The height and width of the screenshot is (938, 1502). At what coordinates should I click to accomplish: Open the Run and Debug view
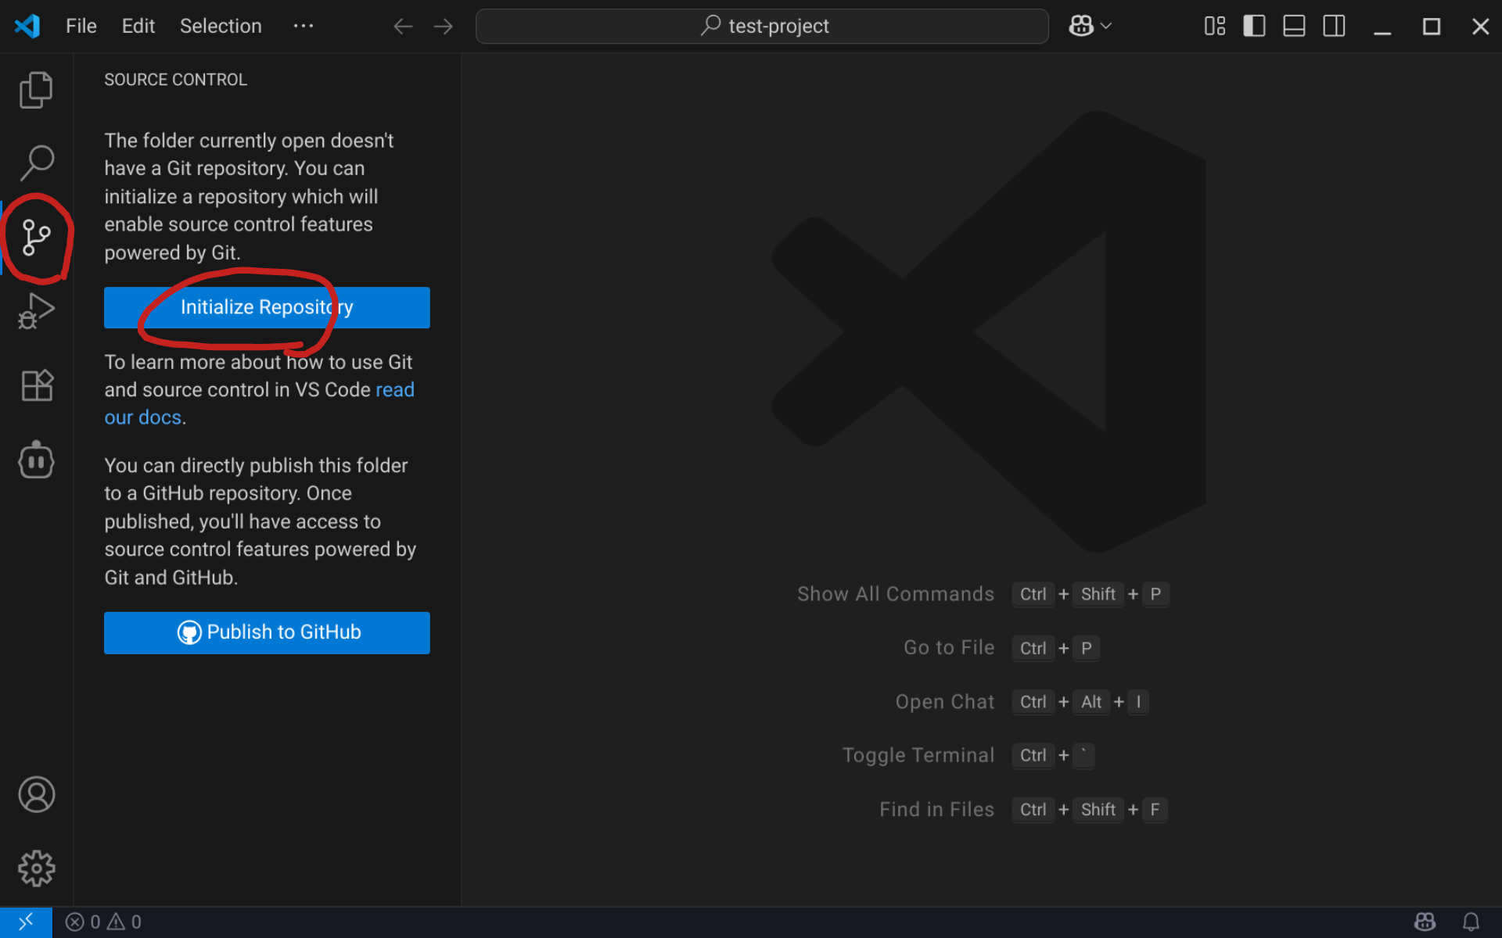pos(36,311)
